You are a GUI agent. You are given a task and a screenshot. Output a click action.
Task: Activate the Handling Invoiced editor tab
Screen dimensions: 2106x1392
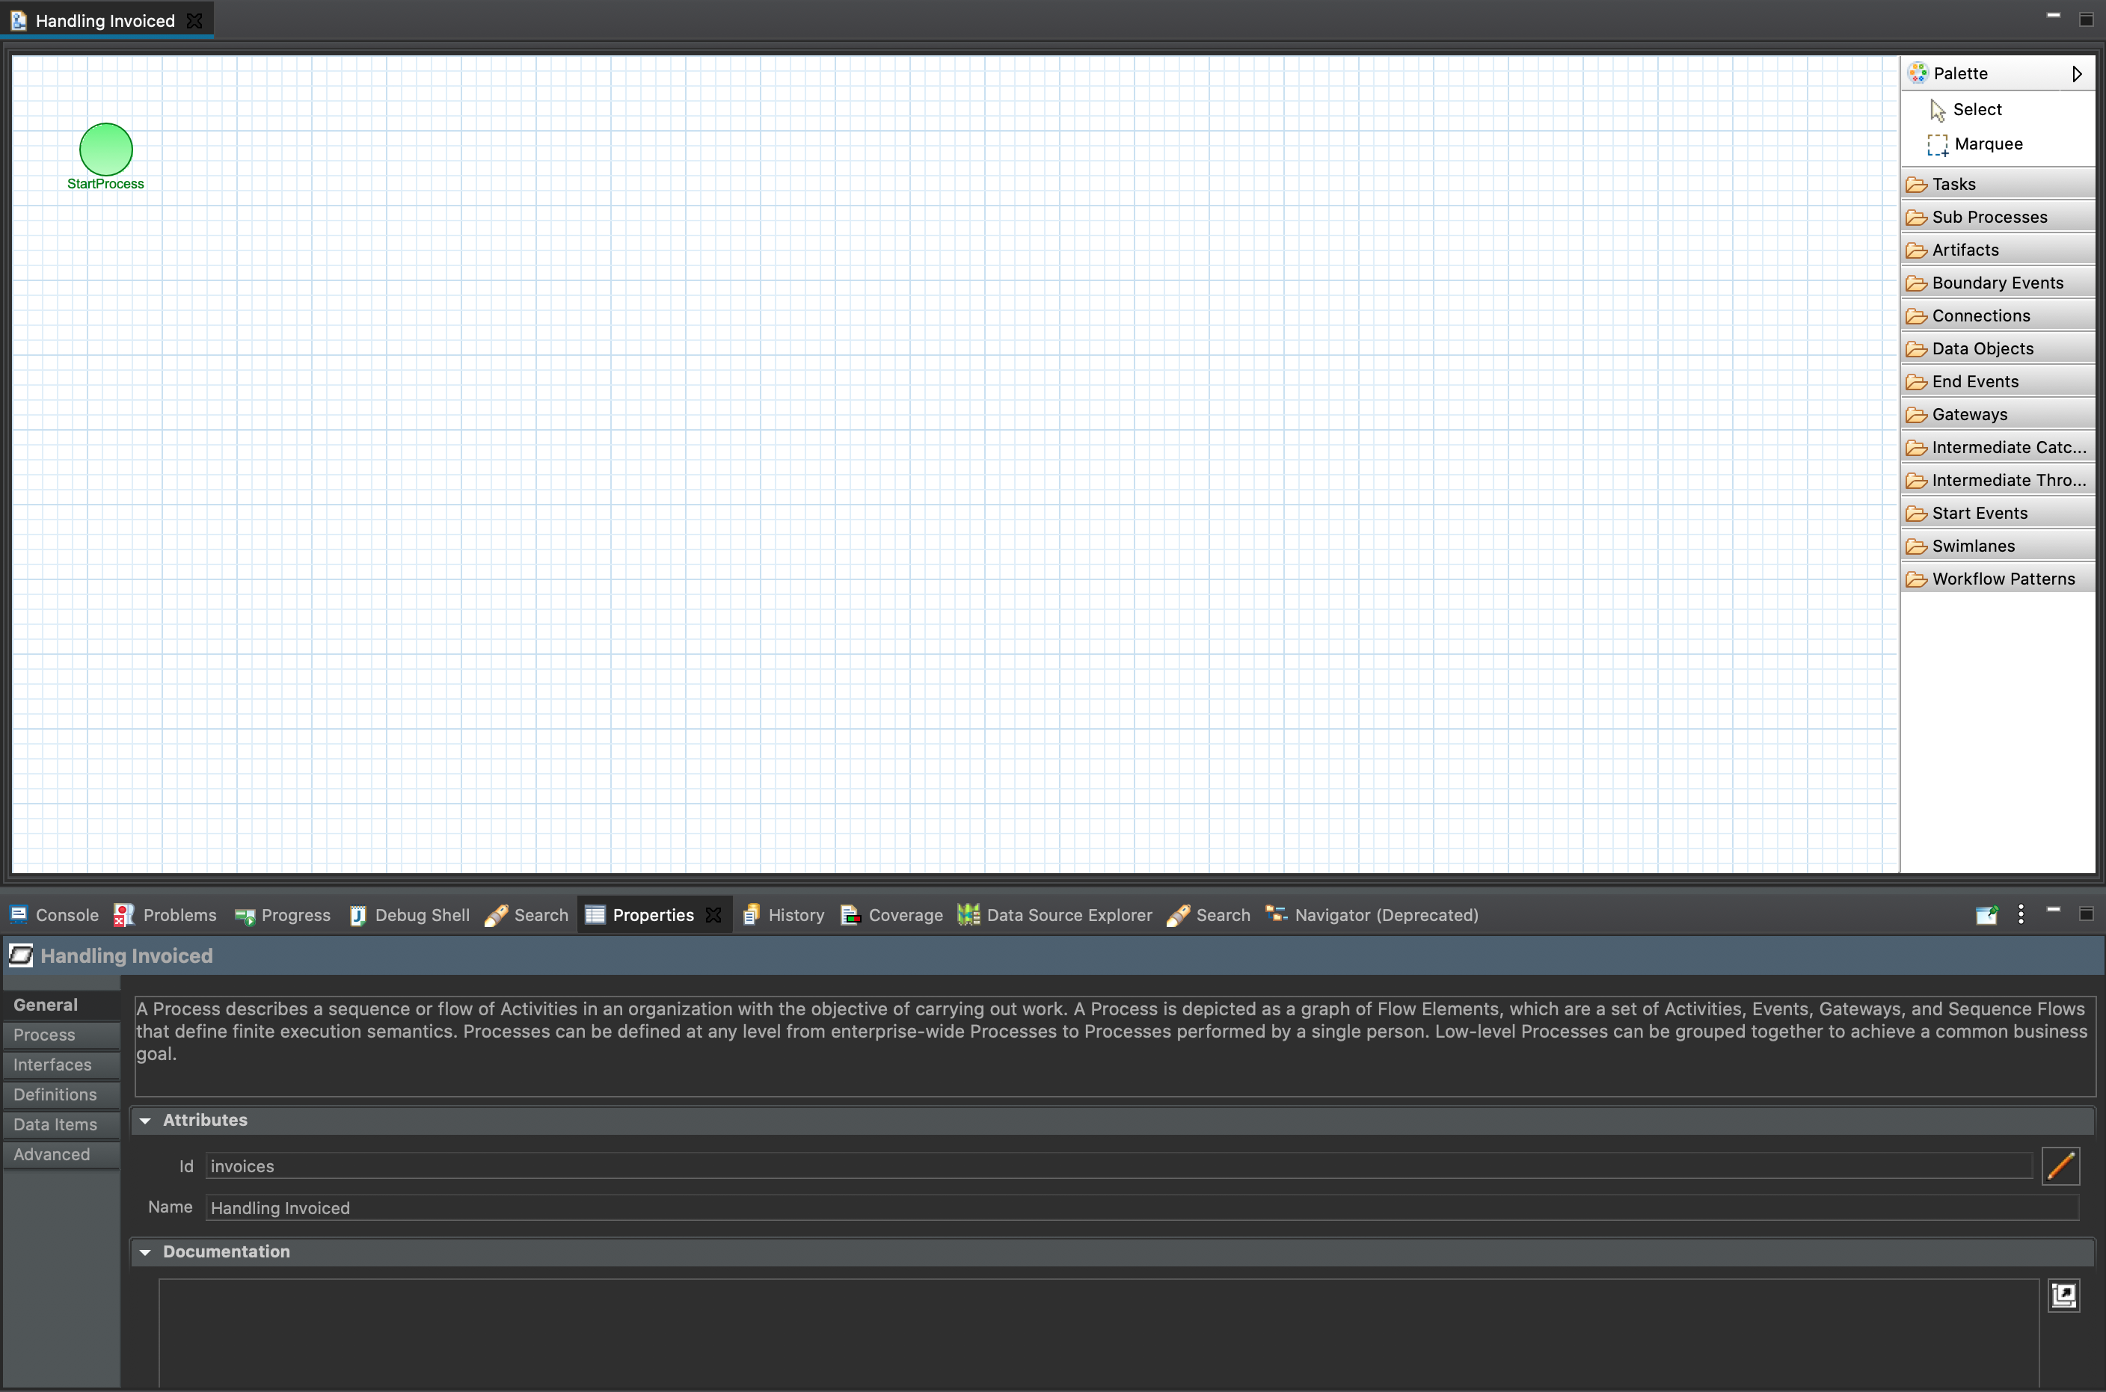105,20
